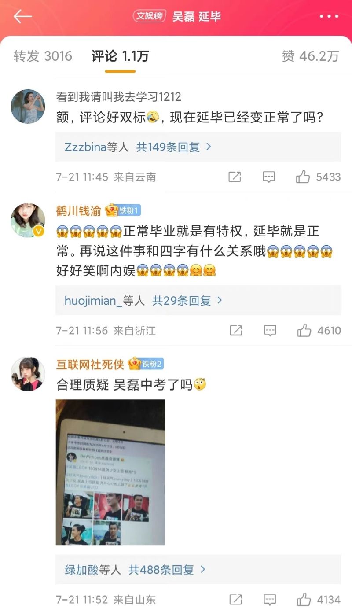
Task: Open the three-dot more options menu
Action: pyautogui.click(x=329, y=16)
